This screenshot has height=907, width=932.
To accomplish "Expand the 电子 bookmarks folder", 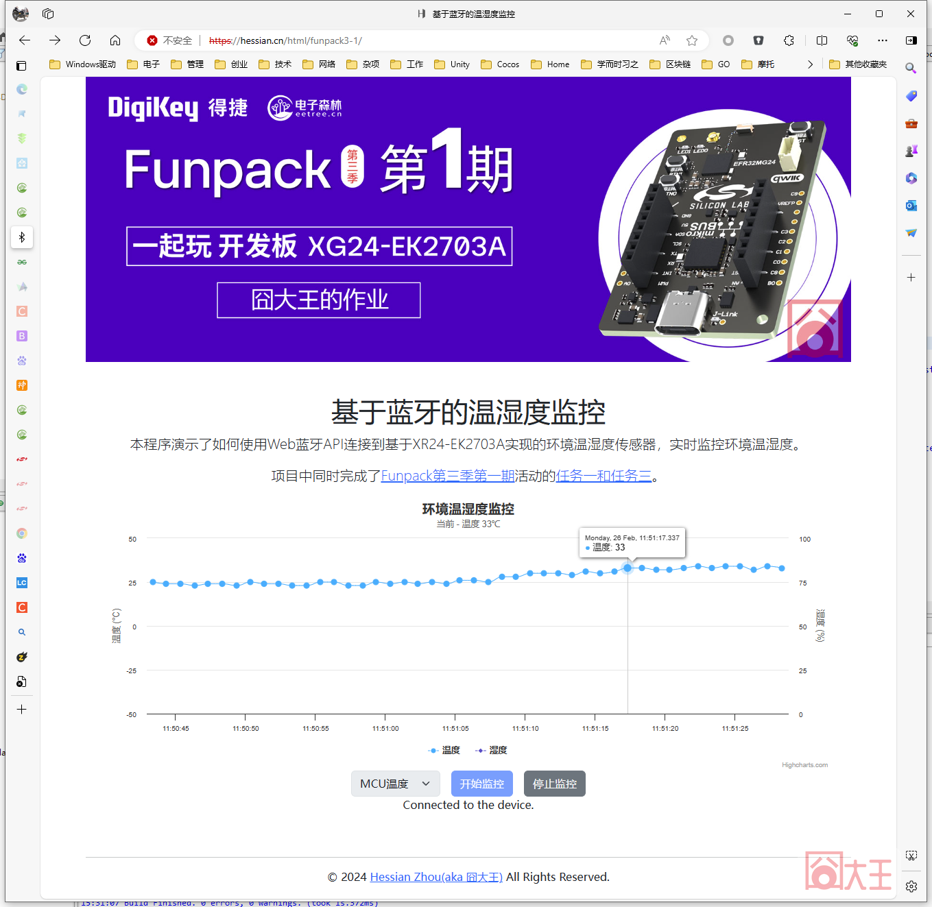I will [143, 64].
